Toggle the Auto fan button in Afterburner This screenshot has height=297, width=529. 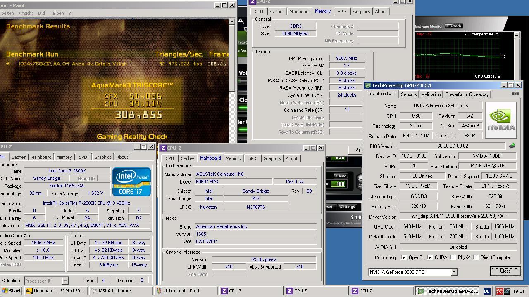[341, 176]
